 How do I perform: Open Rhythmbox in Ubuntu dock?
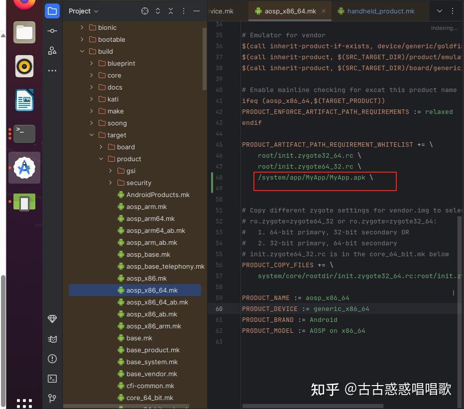pos(24,66)
